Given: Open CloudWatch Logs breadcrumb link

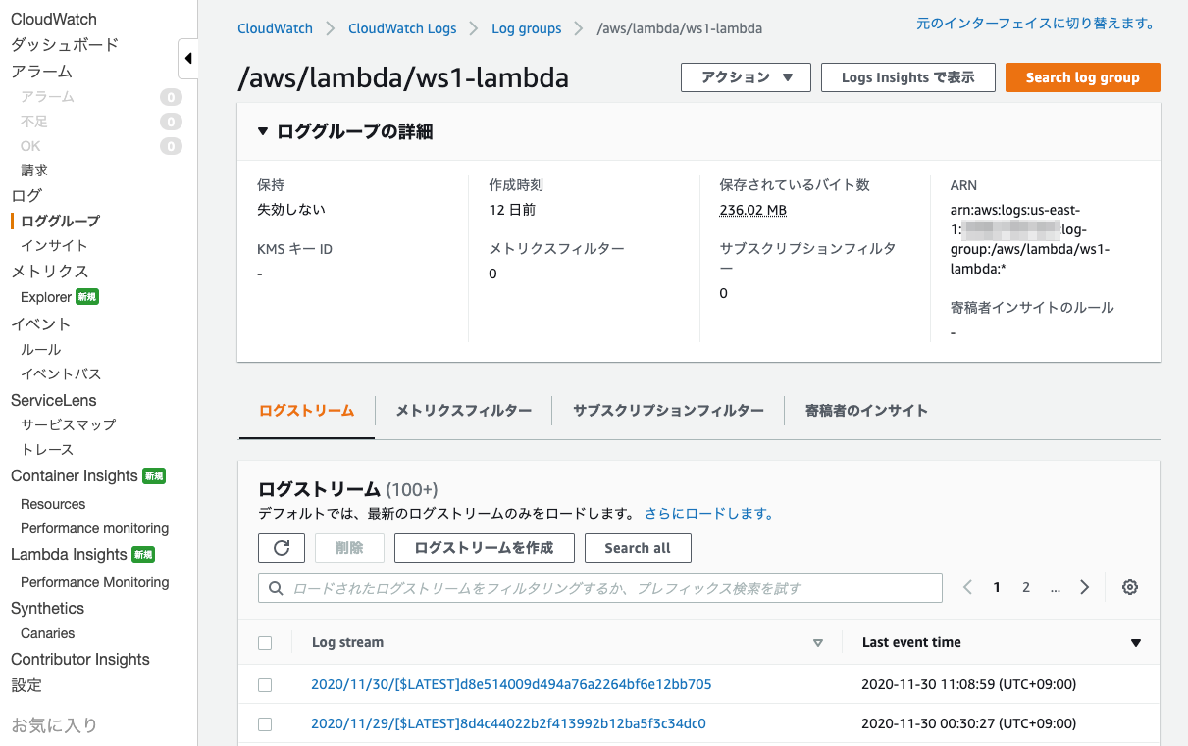Looking at the screenshot, I should tap(402, 28).
